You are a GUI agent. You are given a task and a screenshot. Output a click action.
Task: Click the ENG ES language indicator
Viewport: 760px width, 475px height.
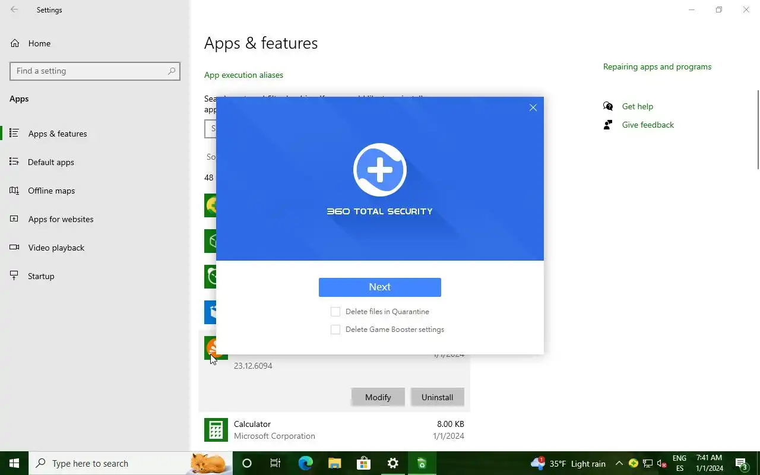pos(679,463)
